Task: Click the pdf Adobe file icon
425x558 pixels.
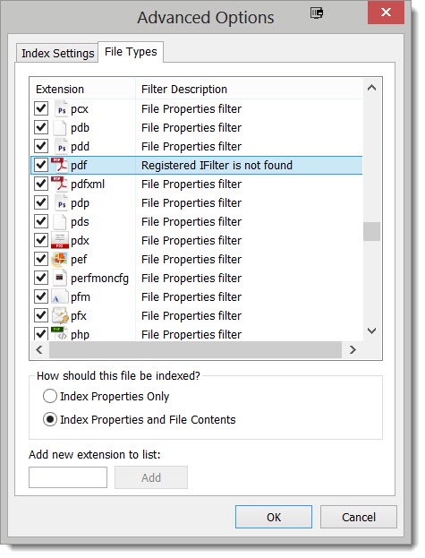Action: (59, 165)
